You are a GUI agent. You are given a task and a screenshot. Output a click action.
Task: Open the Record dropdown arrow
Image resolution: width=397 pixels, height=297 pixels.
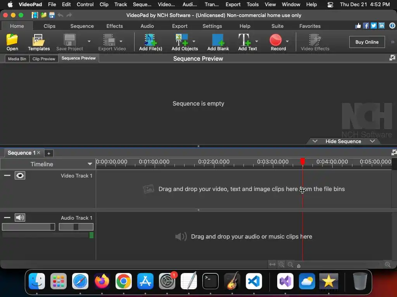(x=287, y=41)
